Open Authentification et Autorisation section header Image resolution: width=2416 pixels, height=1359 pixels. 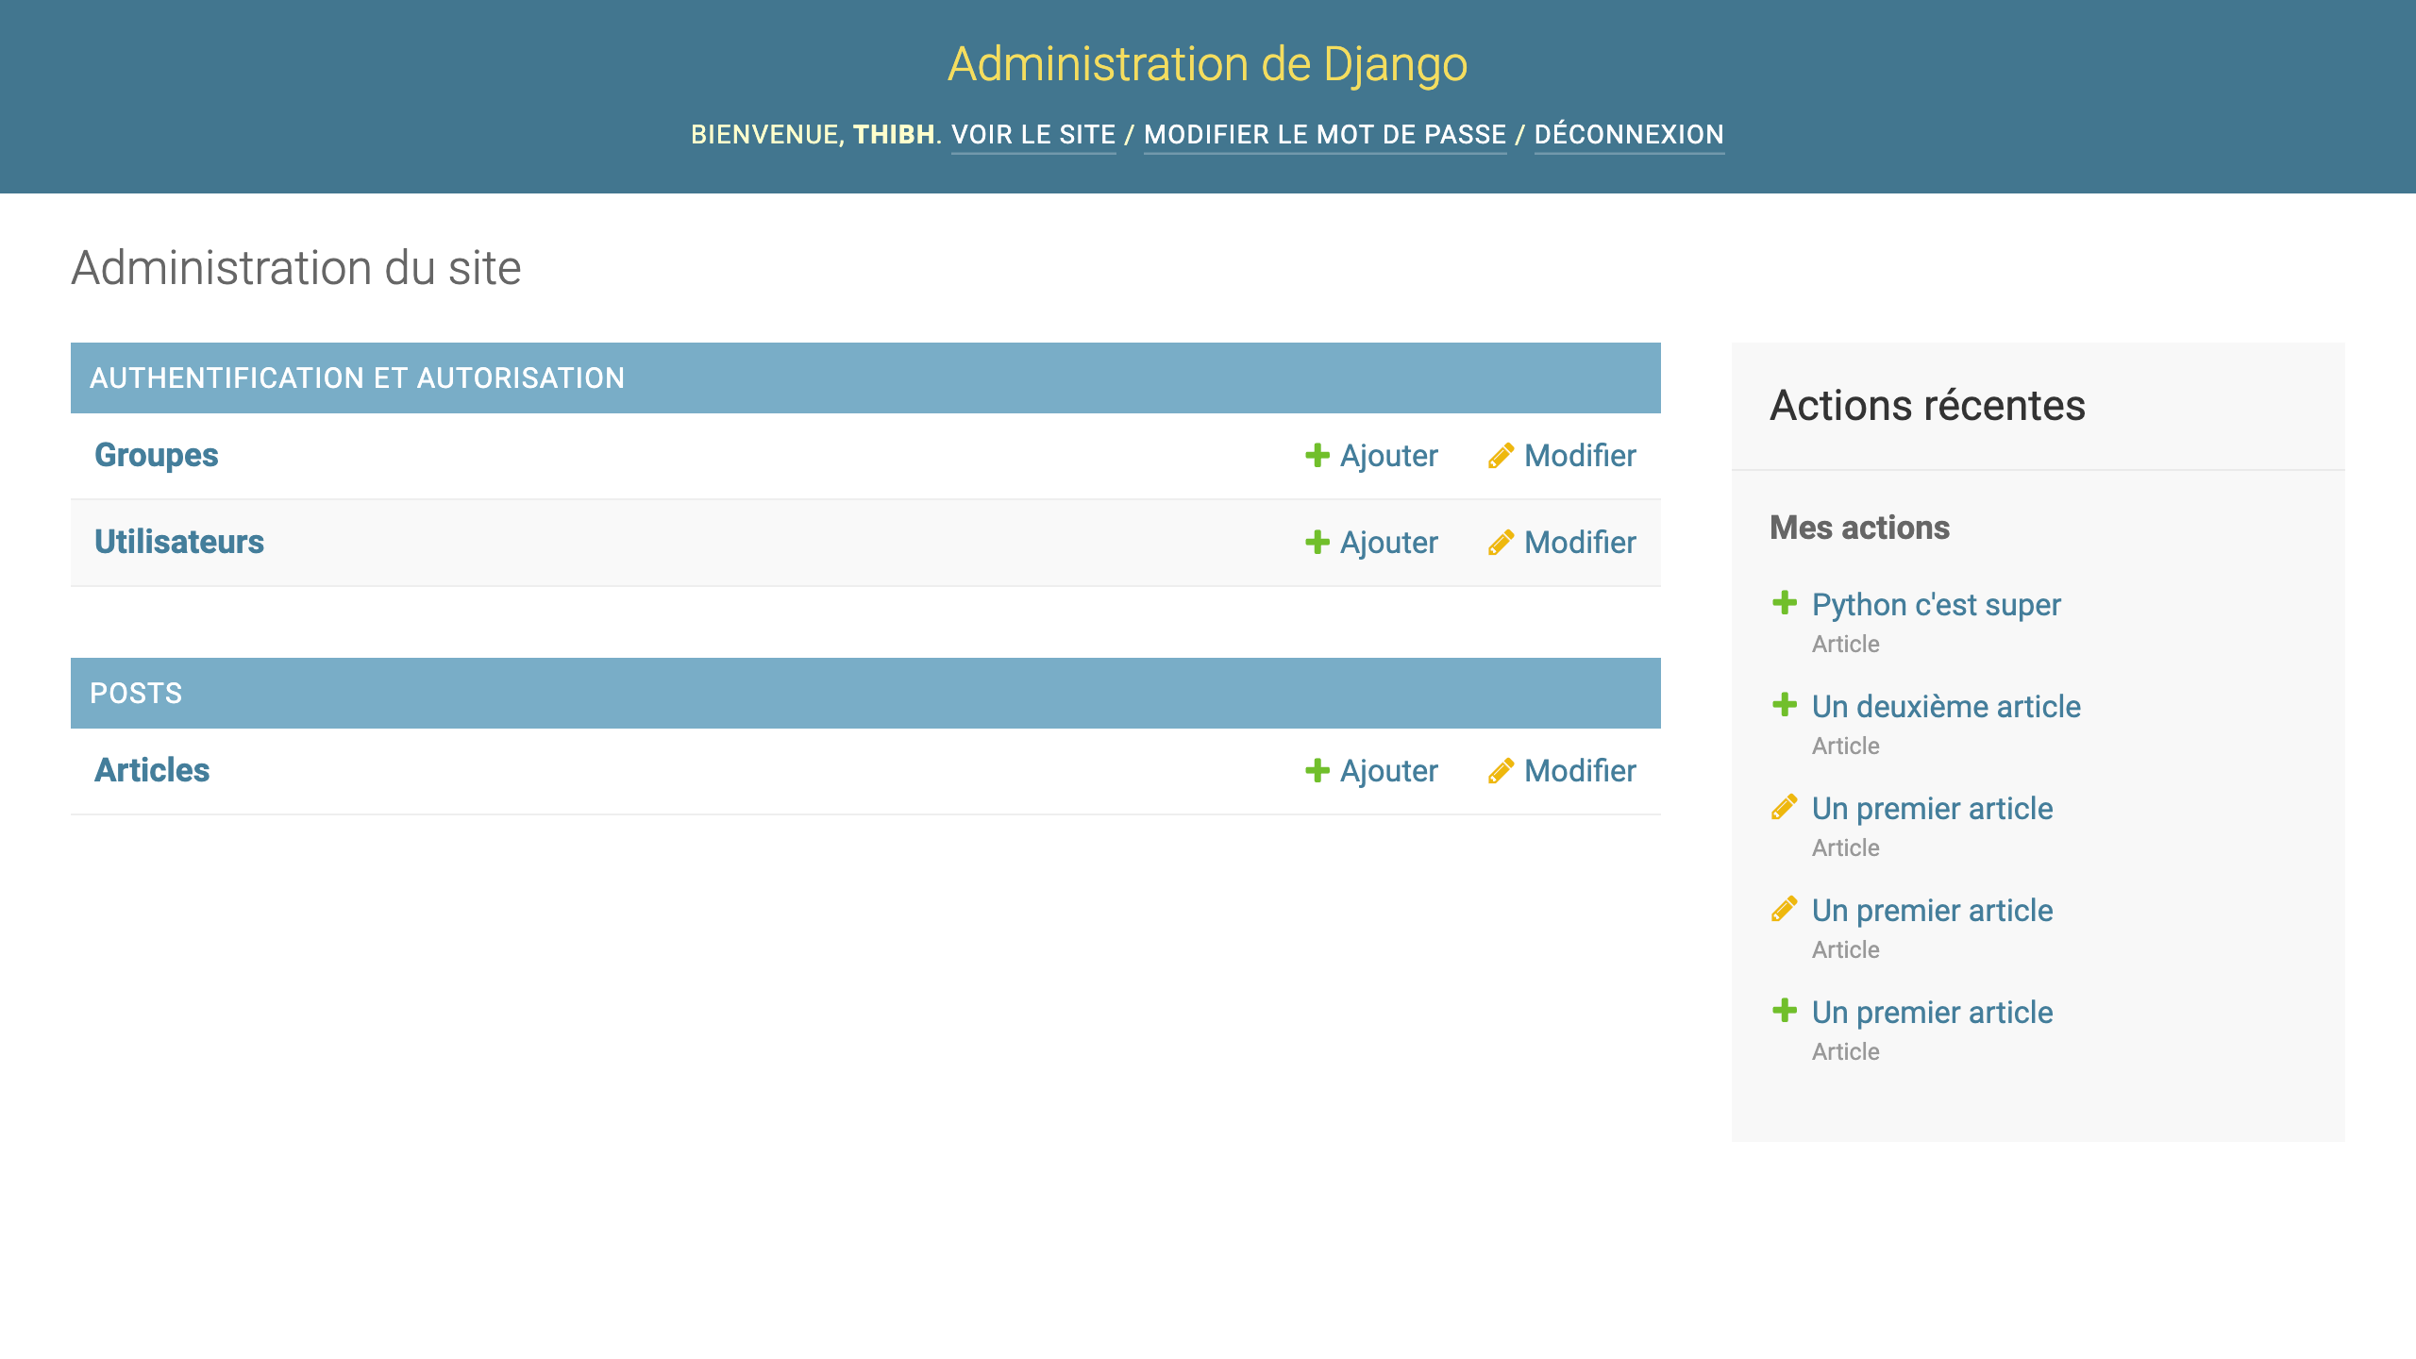(357, 378)
